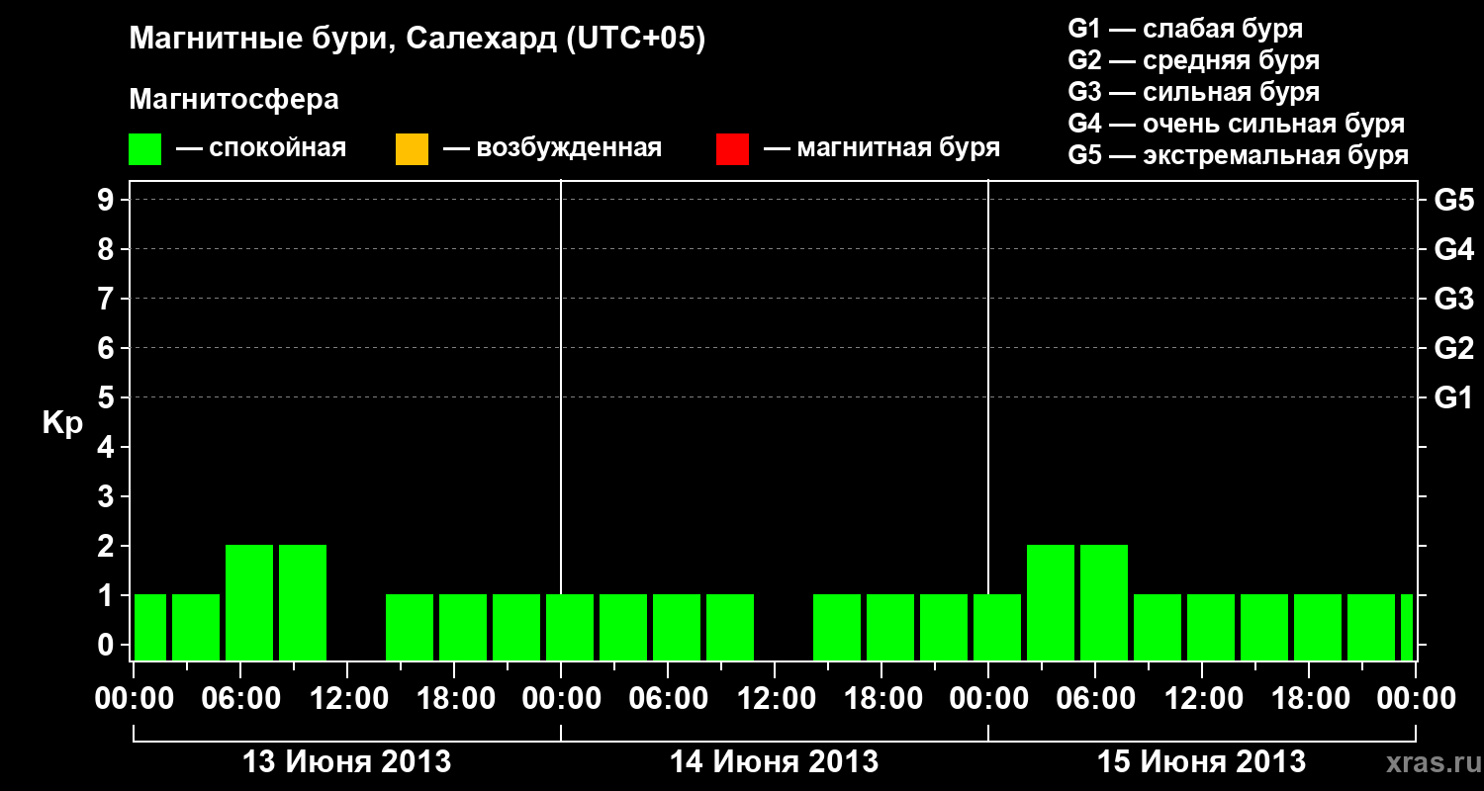Click 'G4 — очень сильная буря' legend line
Image resolution: width=1484 pixels, height=791 pixels.
(1237, 124)
